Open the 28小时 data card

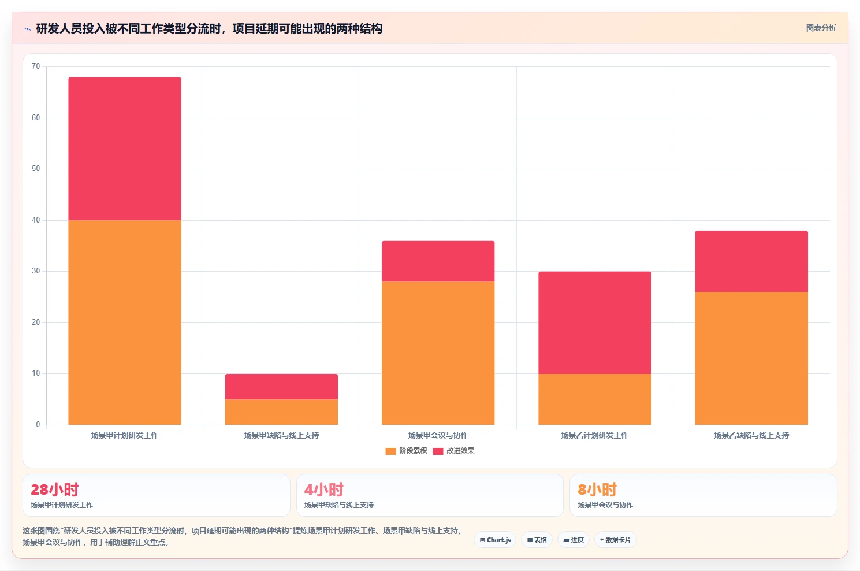pos(156,495)
